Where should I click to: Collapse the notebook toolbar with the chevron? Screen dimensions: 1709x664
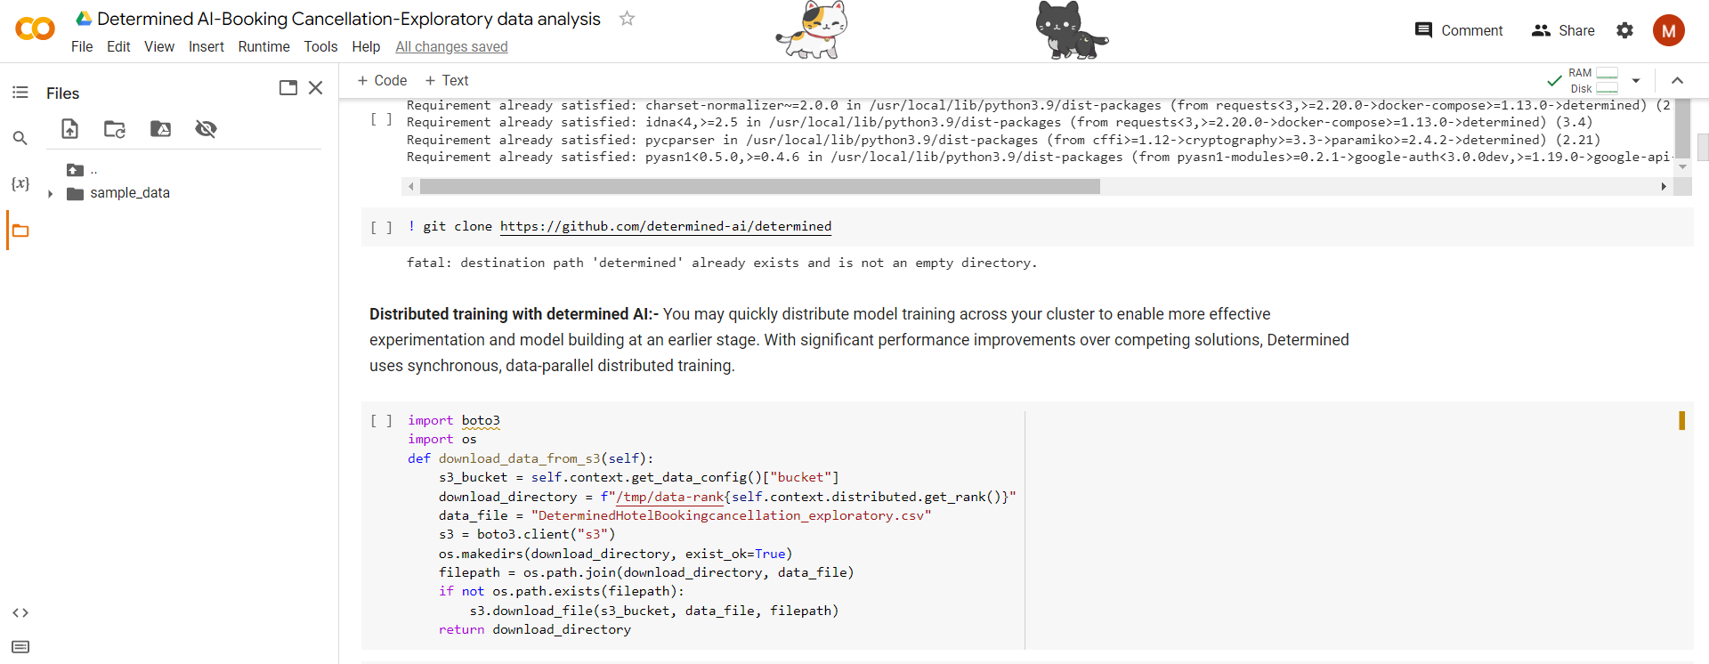tap(1679, 80)
